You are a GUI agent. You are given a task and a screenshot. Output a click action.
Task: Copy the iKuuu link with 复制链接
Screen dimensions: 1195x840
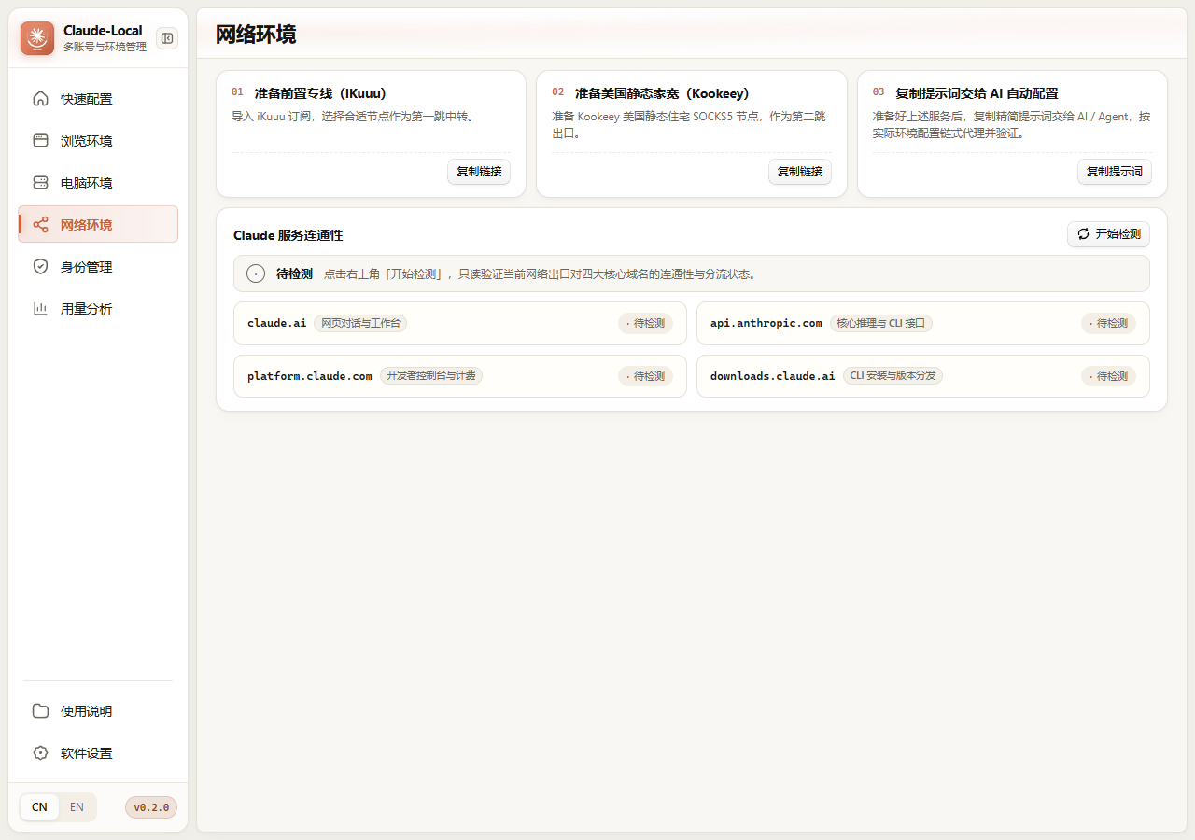pyautogui.click(x=479, y=172)
